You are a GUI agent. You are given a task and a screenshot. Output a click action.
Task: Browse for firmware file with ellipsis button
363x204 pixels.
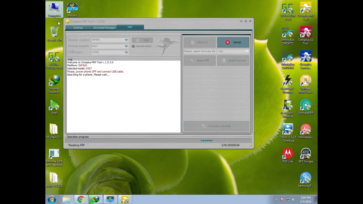pos(247,51)
